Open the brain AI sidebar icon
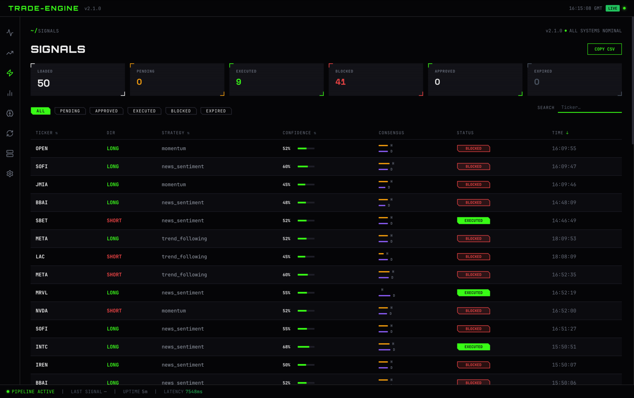 [10, 113]
